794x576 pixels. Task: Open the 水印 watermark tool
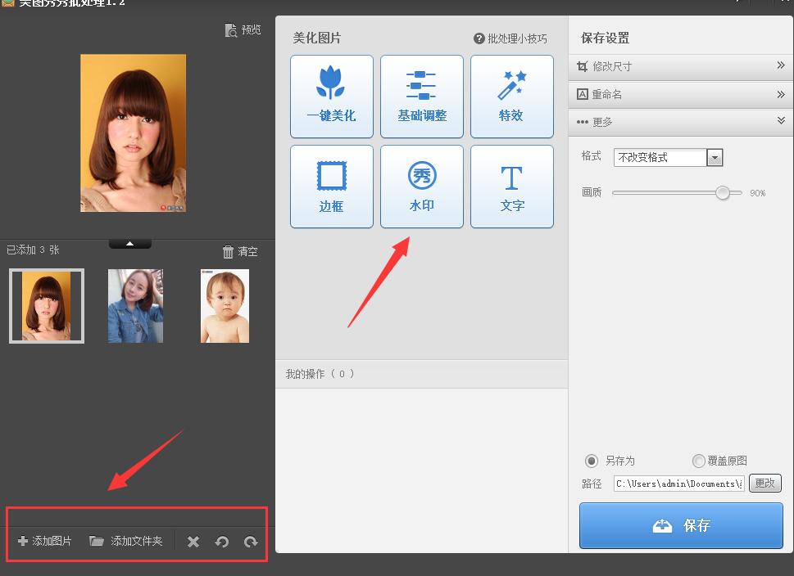point(422,187)
